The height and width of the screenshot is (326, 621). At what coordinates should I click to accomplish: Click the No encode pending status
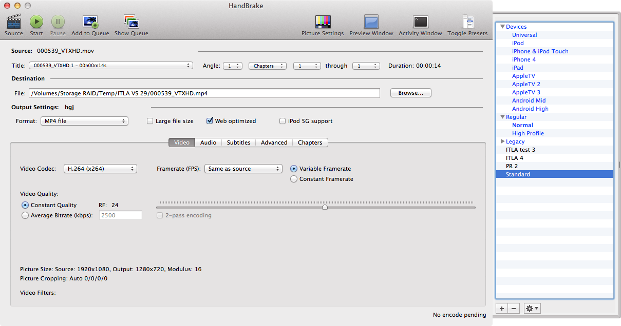(460, 315)
